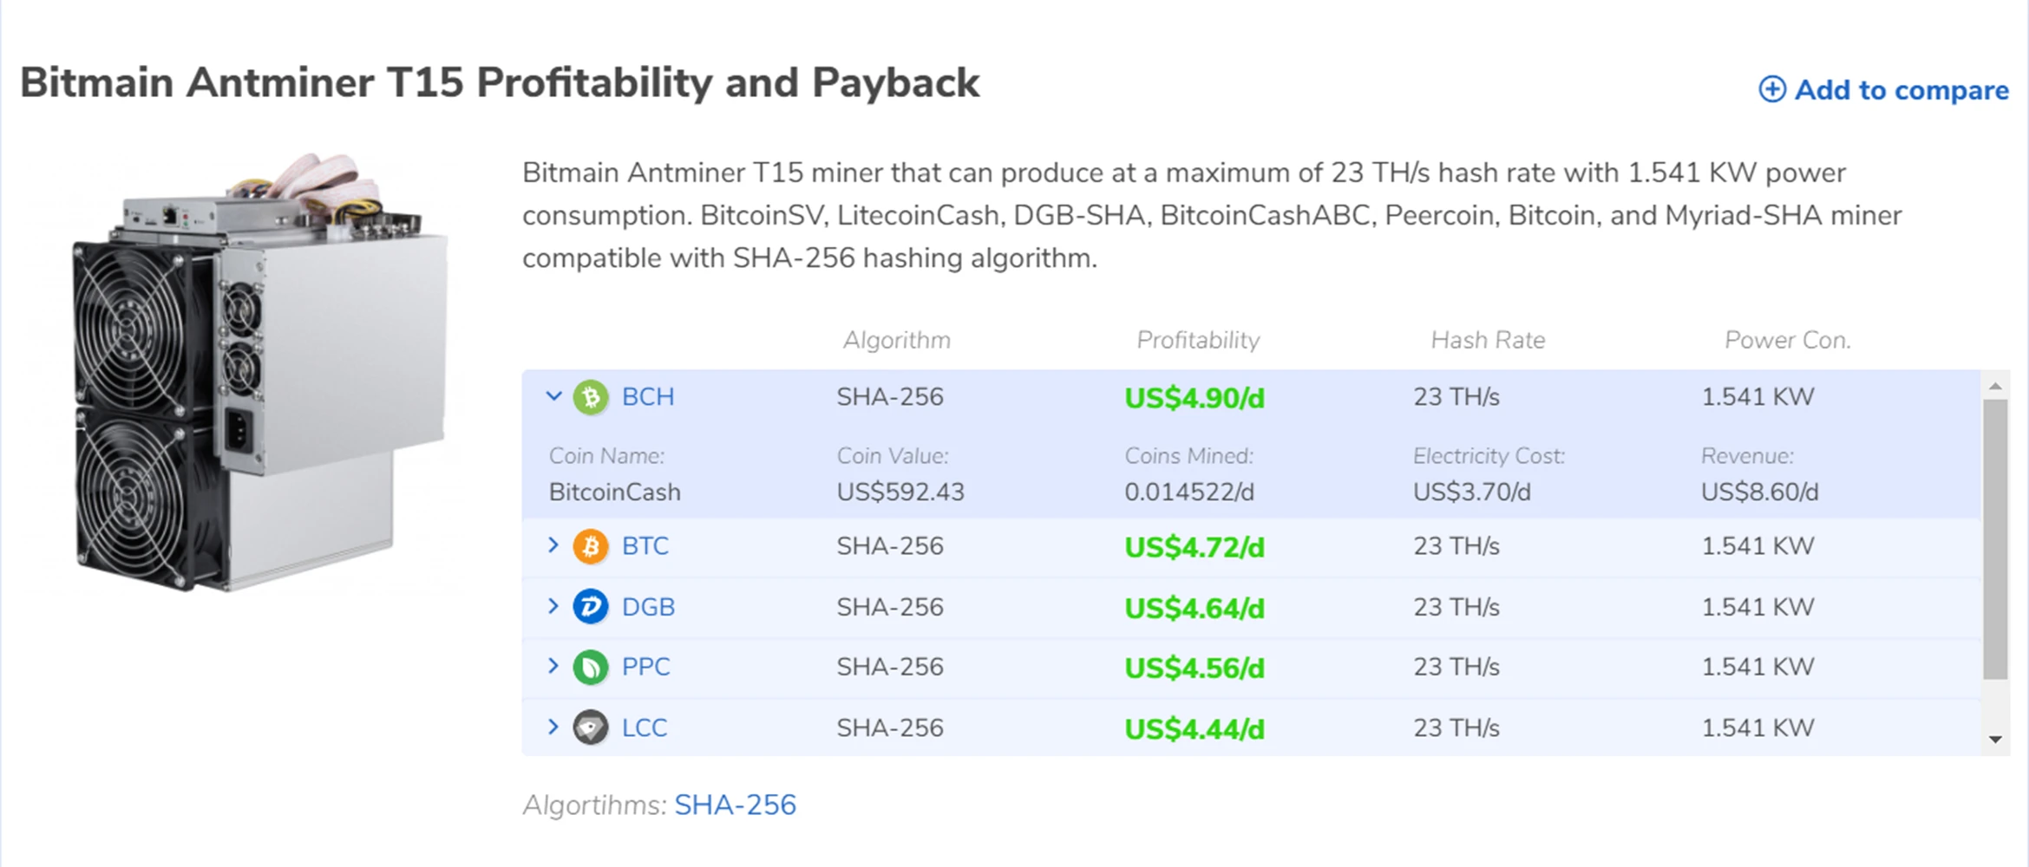Expand the PPC row details
Viewport: 2029px width, 867px height.
553,666
